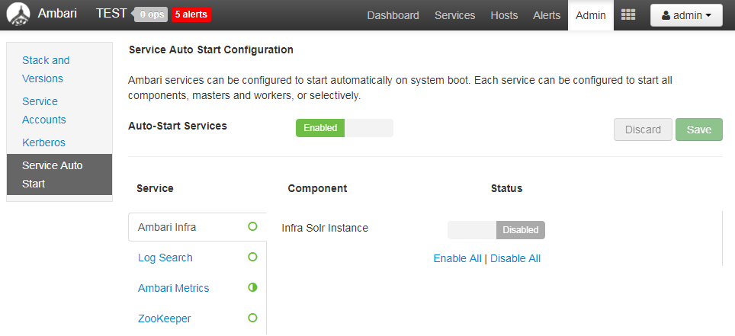
Task: Open the views grid icon
Action: click(628, 15)
